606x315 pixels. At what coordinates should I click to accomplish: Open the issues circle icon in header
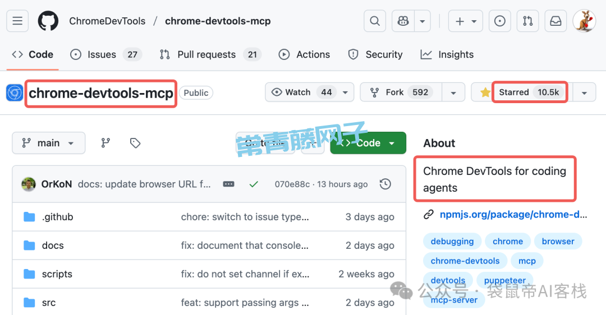pyautogui.click(x=499, y=21)
